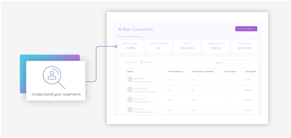The image size is (291, 138).
Task: Select the total customers value 56
Action: pyautogui.click(x=158, y=48)
